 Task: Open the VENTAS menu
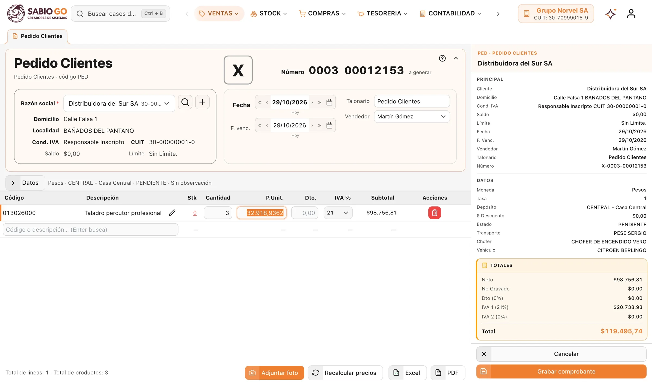(219, 14)
